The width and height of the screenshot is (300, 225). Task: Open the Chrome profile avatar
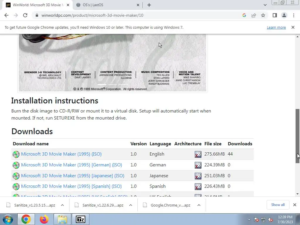[x=284, y=15]
